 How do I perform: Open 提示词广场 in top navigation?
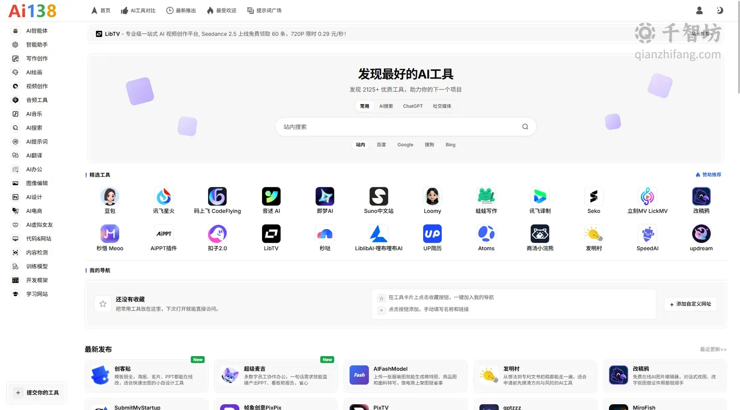click(x=264, y=11)
